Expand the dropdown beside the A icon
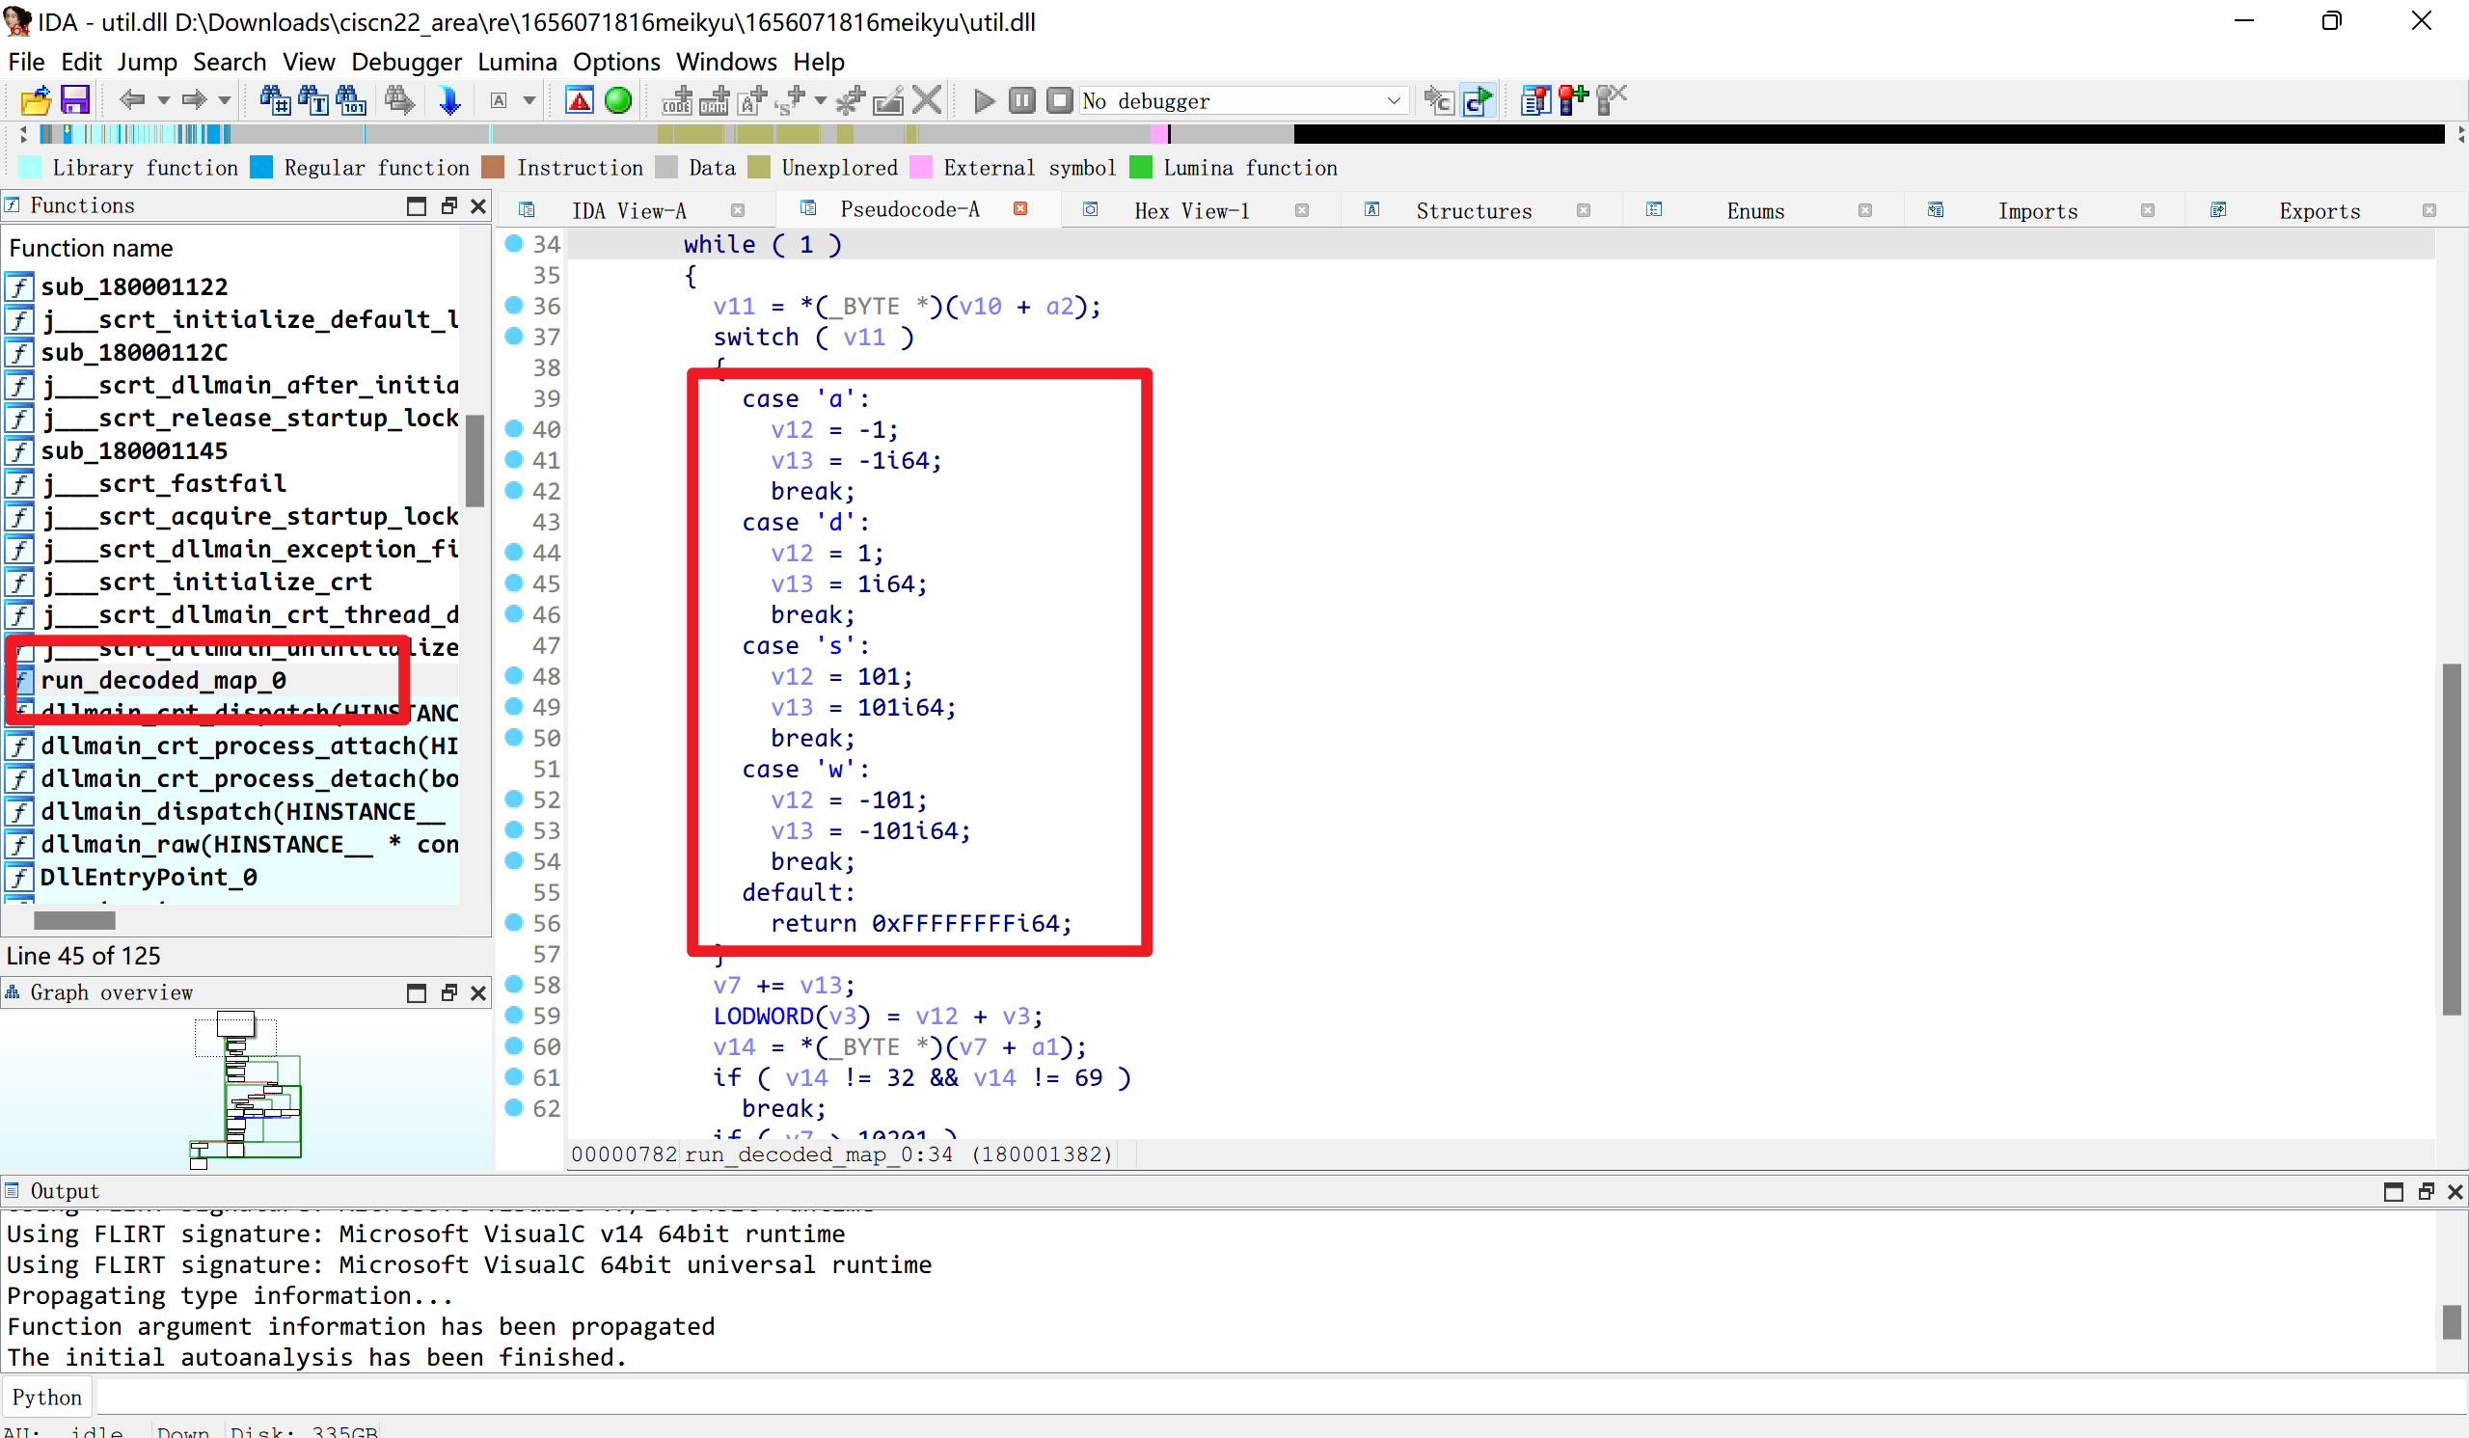The image size is (2469, 1438). point(529,101)
